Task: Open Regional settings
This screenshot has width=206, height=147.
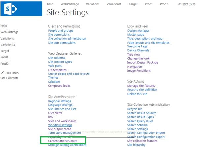Action: pyautogui.click(x=59, y=101)
